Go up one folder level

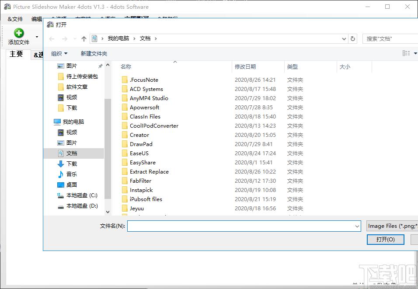tap(84, 39)
